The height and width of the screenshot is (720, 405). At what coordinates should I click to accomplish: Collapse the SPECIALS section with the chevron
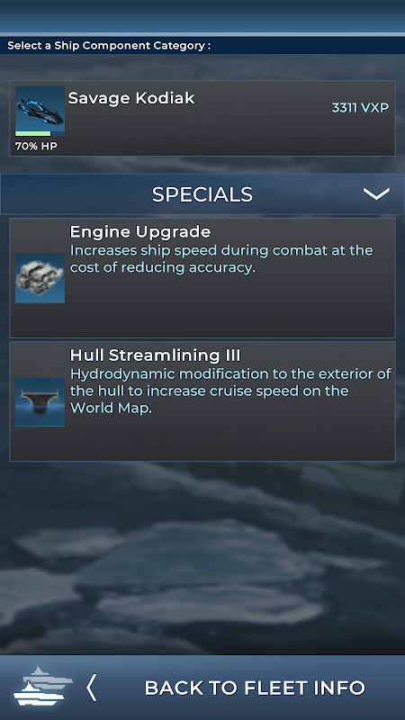[376, 193]
